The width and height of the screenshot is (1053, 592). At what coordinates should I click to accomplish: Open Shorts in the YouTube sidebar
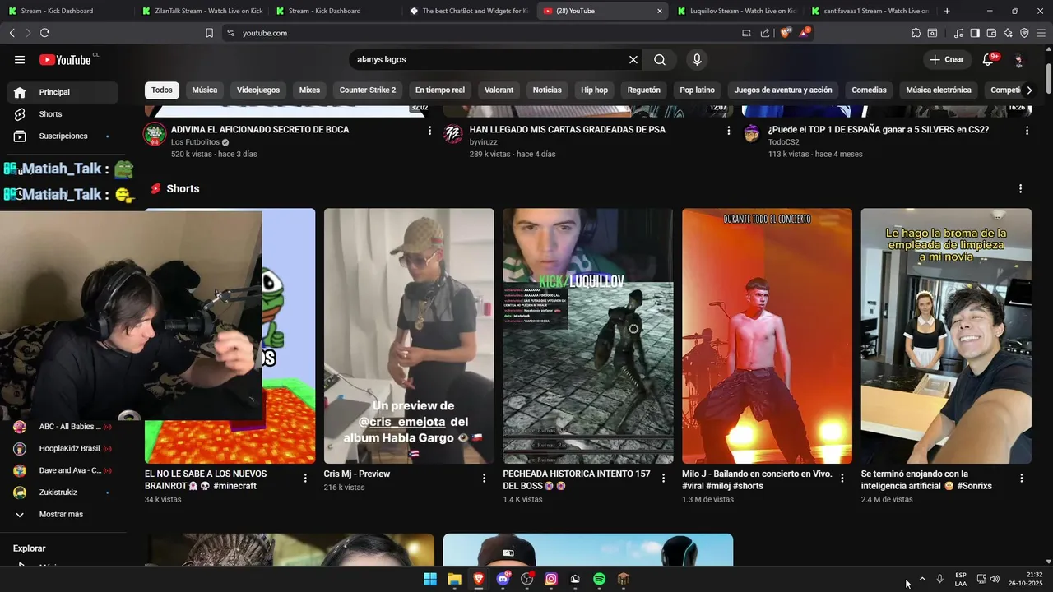63,114
